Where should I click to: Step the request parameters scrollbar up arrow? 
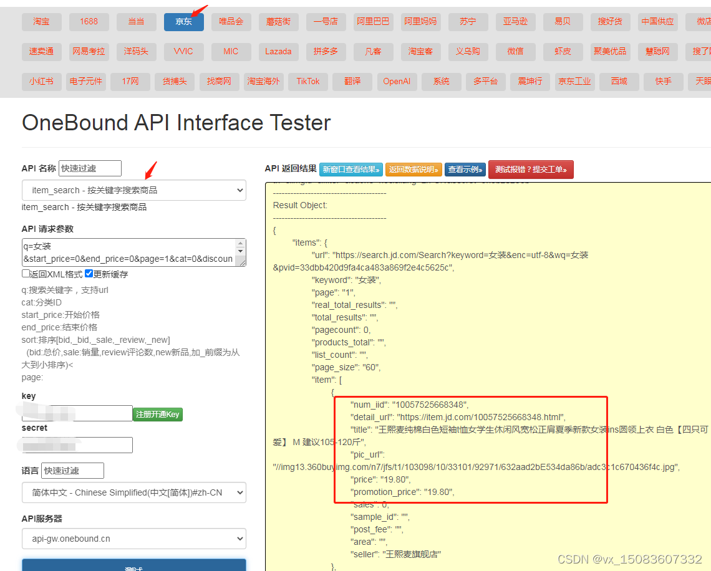tap(241, 243)
